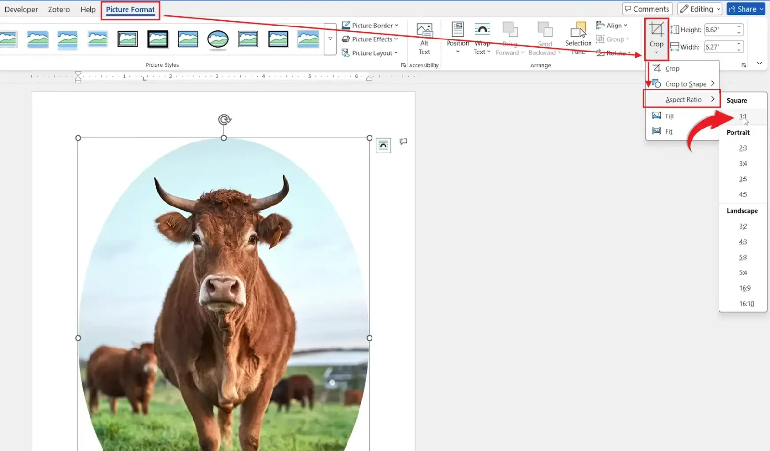Viewport: 770px width, 451px height.
Task: Select the 16:9 landscape ratio
Action: coord(743,288)
